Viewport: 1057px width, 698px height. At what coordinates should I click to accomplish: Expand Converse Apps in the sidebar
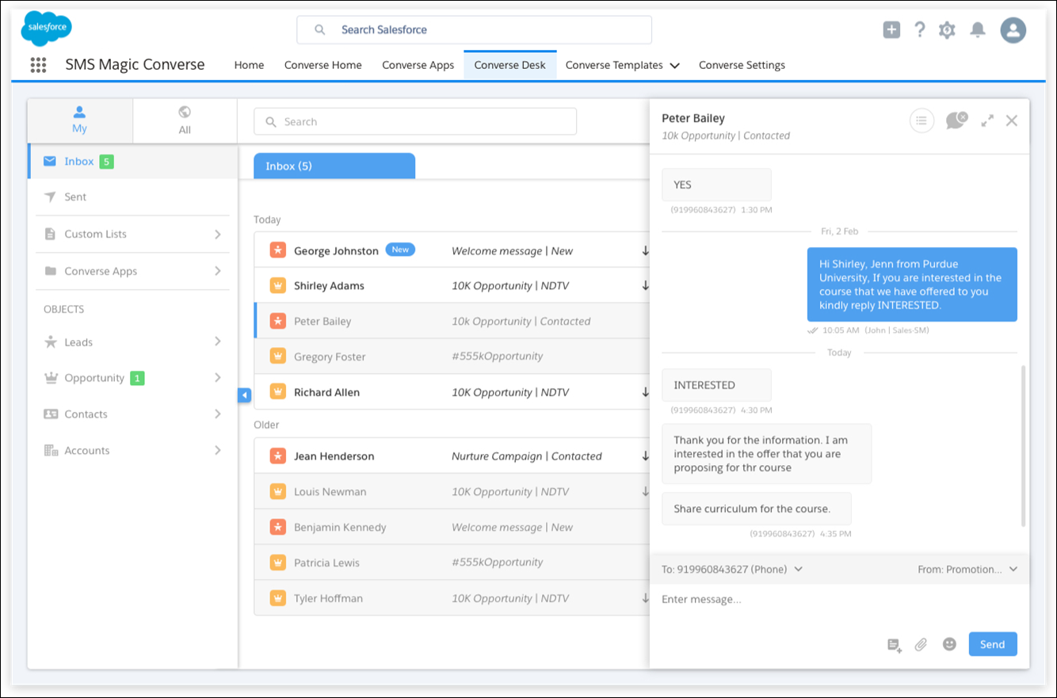tap(218, 271)
